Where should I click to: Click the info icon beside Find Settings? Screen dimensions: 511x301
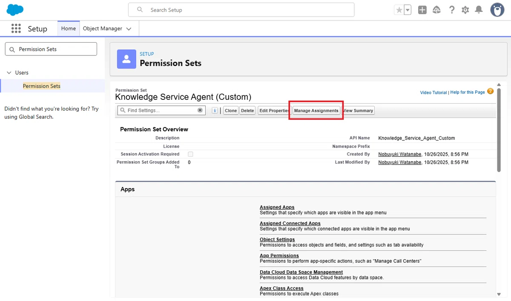click(215, 110)
